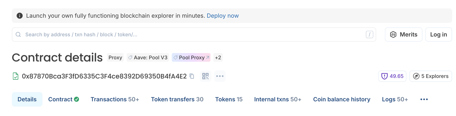Expand the 5 Explorers dropdown
The image size is (456, 116).
pyautogui.click(x=431, y=76)
